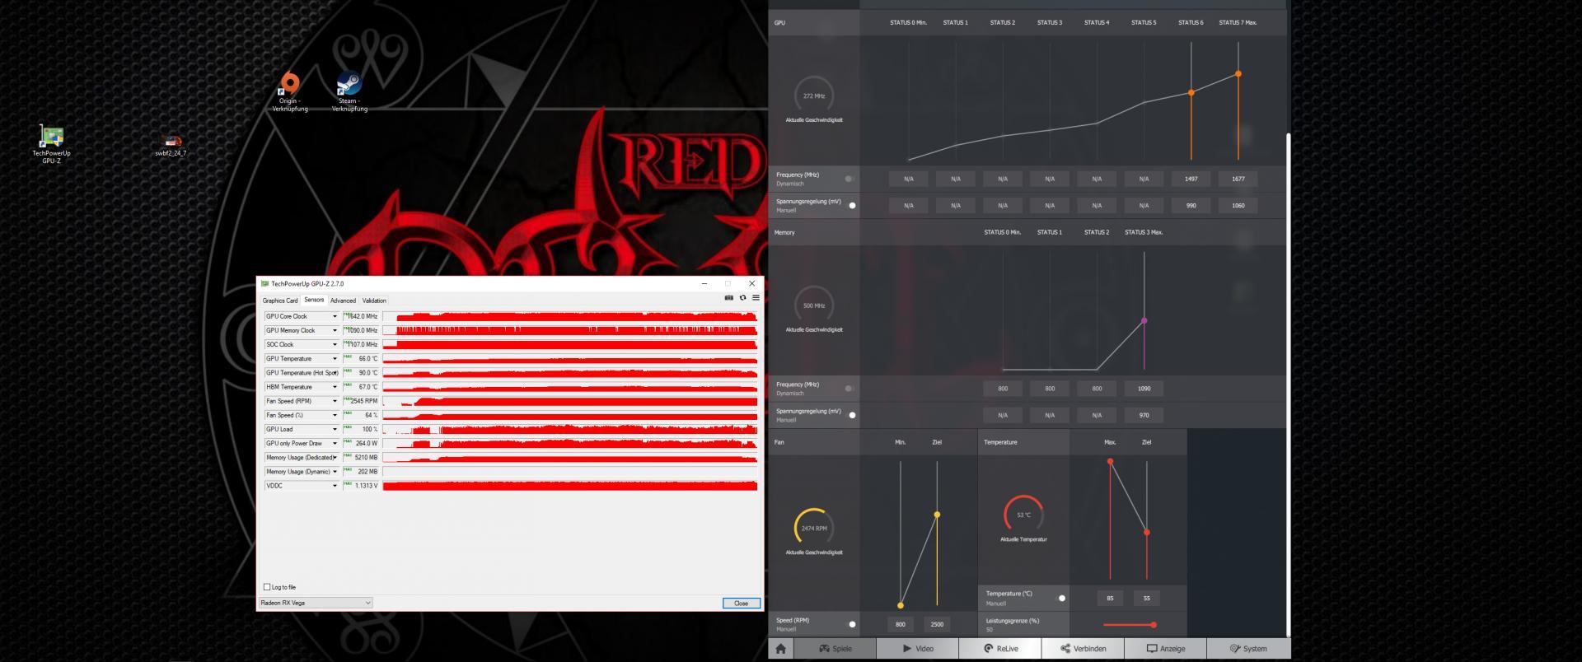Click the GPU-Z screenshot camera icon
This screenshot has height=662, width=1582.
click(x=728, y=298)
